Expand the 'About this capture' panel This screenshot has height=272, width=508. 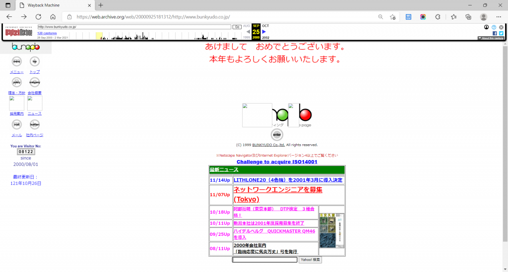tap(491, 38)
